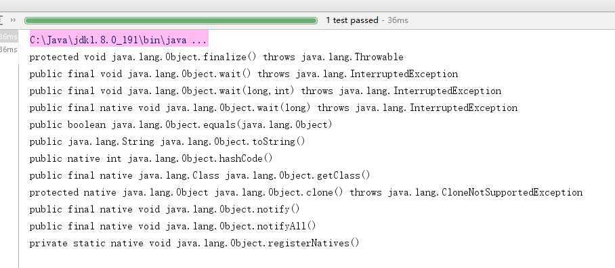Click the Object.clone() output line
The height and width of the screenshot is (268, 615).
pyautogui.click(x=306, y=192)
